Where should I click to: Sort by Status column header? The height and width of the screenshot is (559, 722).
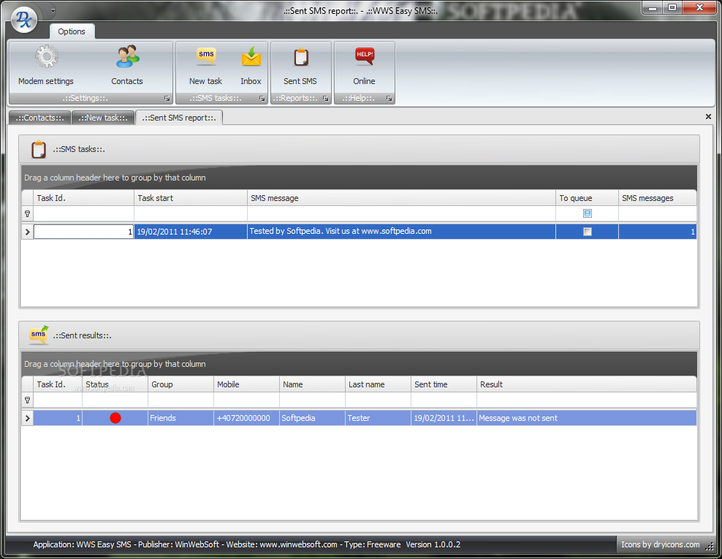[115, 384]
